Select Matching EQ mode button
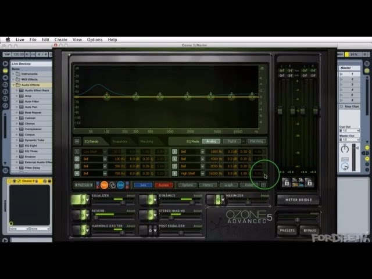 [x=256, y=141]
